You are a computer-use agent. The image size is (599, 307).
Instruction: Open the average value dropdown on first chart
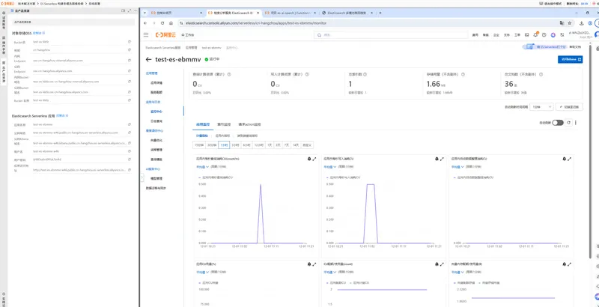202,167
